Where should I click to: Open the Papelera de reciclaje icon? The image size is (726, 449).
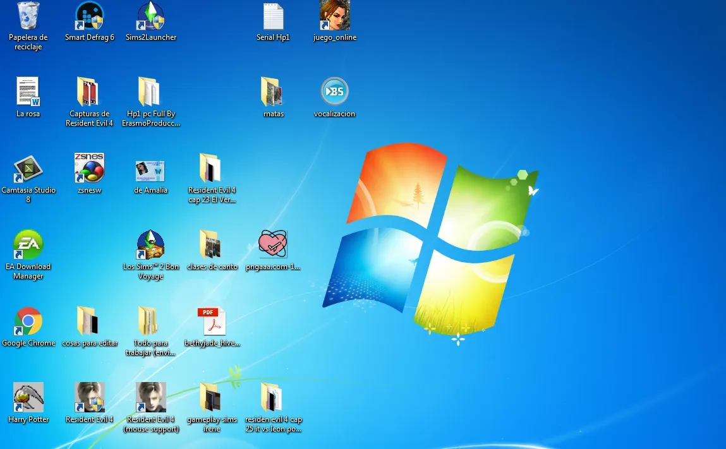[x=28, y=16]
